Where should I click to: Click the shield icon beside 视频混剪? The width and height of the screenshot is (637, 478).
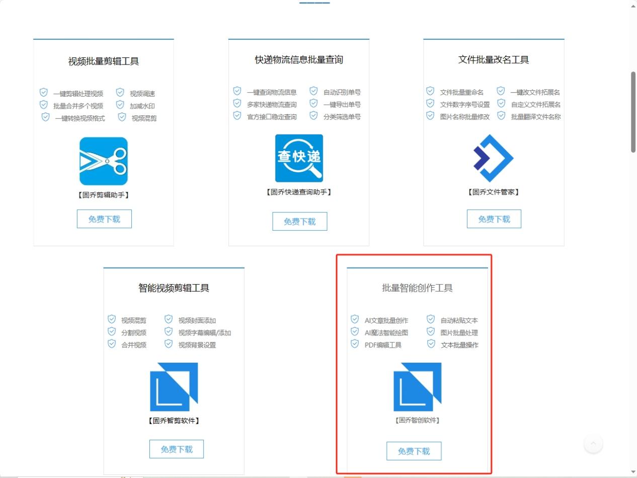pyautogui.click(x=111, y=319)
